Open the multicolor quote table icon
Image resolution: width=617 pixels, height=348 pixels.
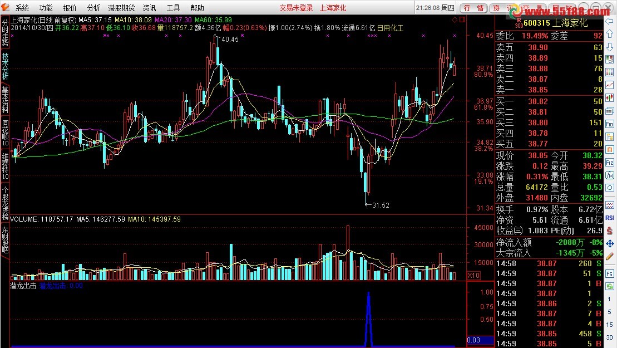610,72
